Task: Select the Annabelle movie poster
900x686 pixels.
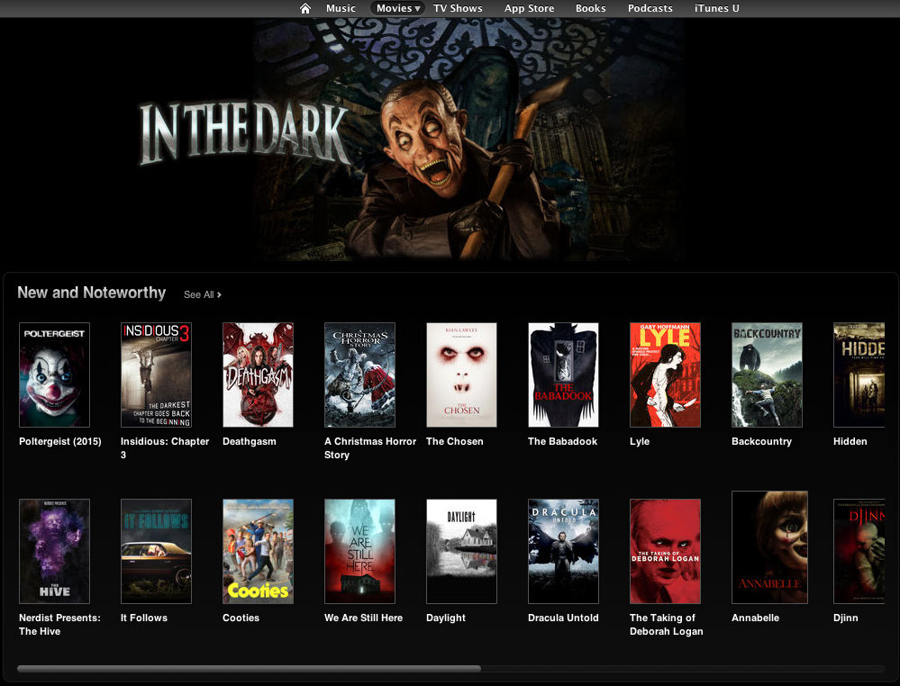Action: (x=769, y=547)
